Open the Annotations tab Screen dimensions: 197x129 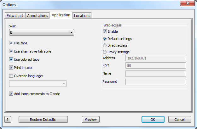point(38,15)
